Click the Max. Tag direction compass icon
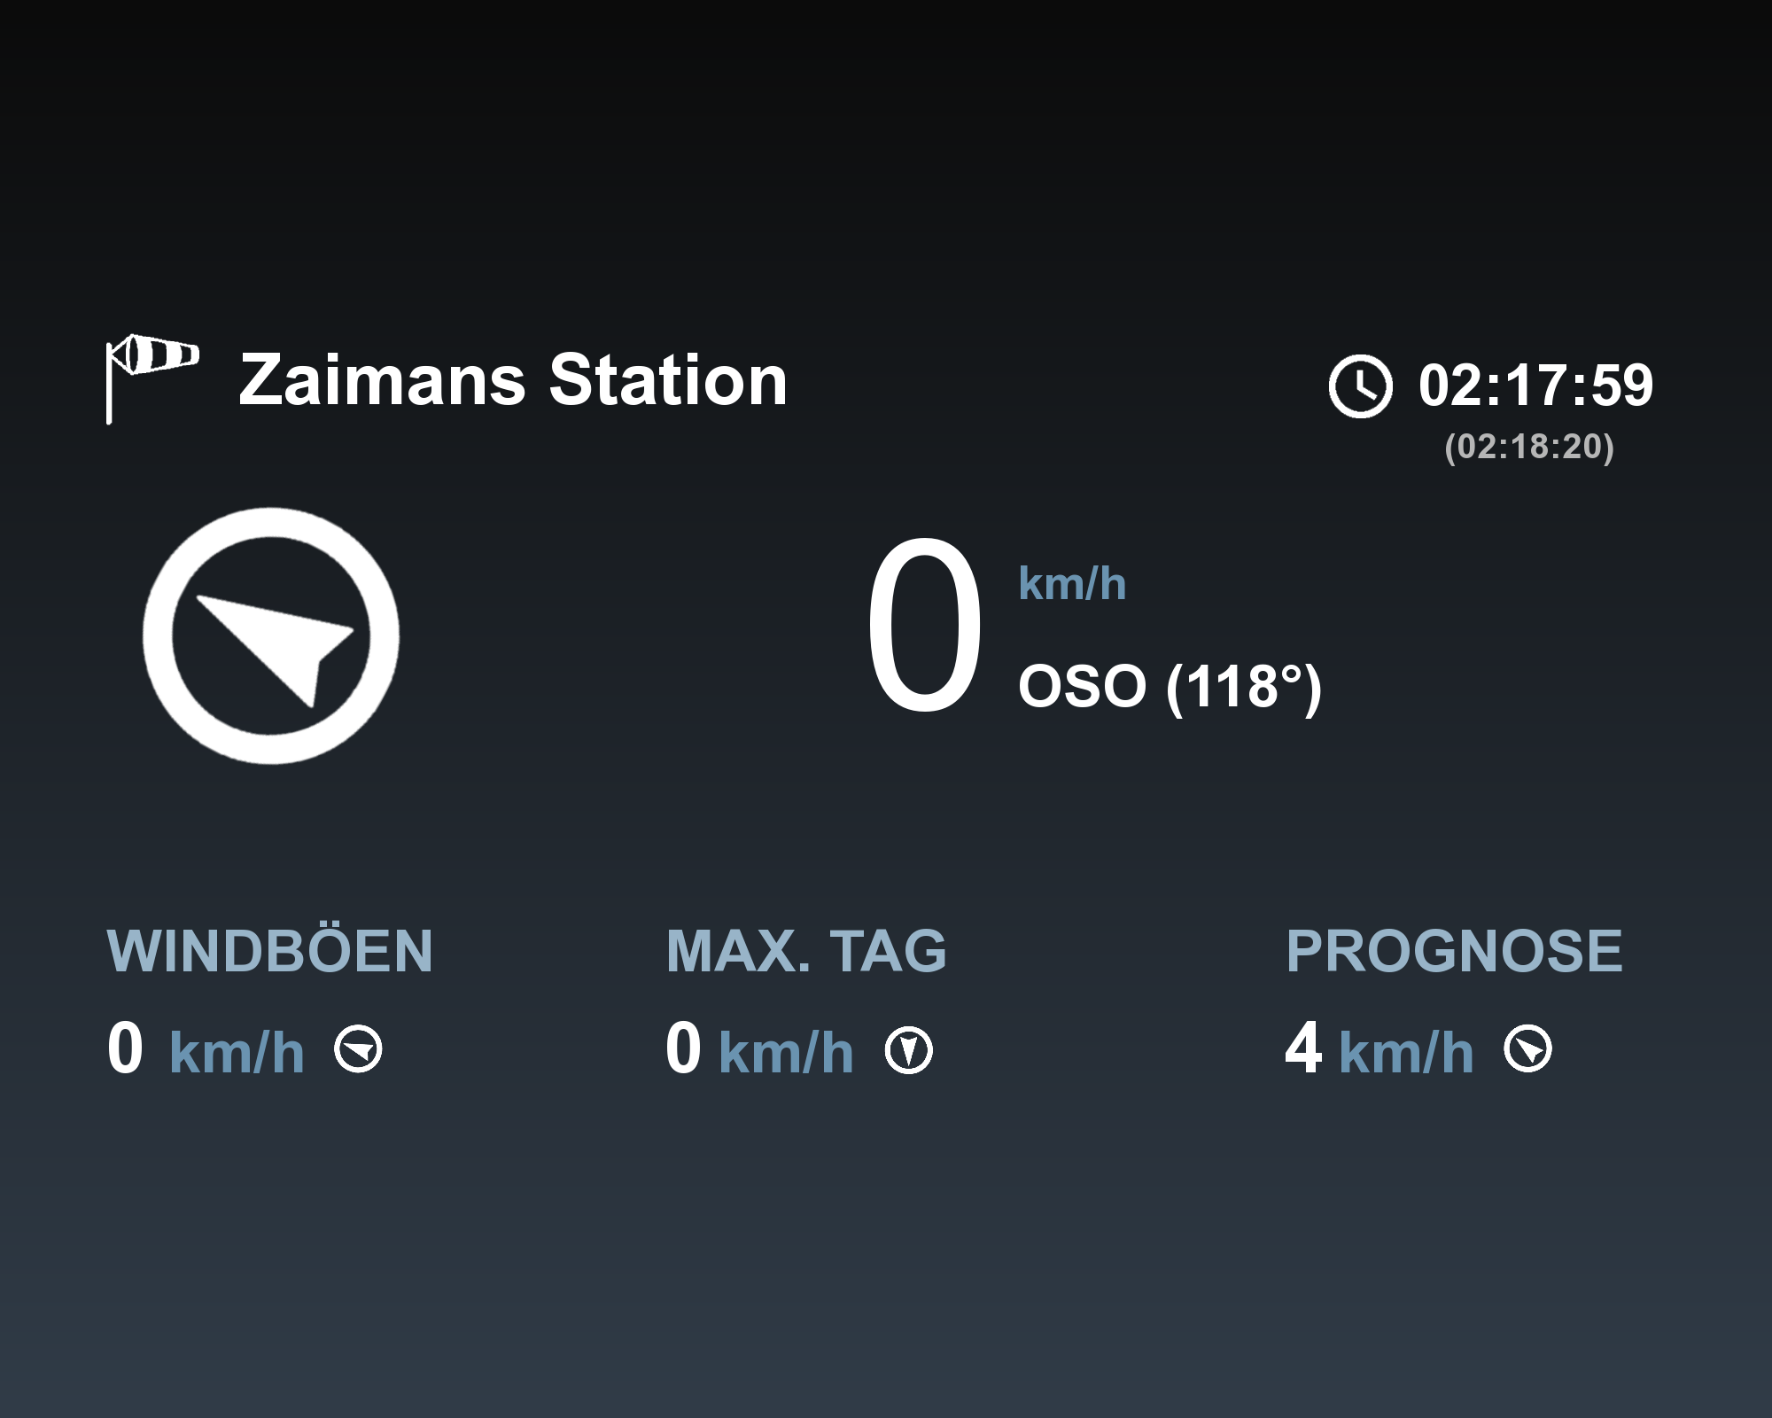 click(x=908, y=1050)
